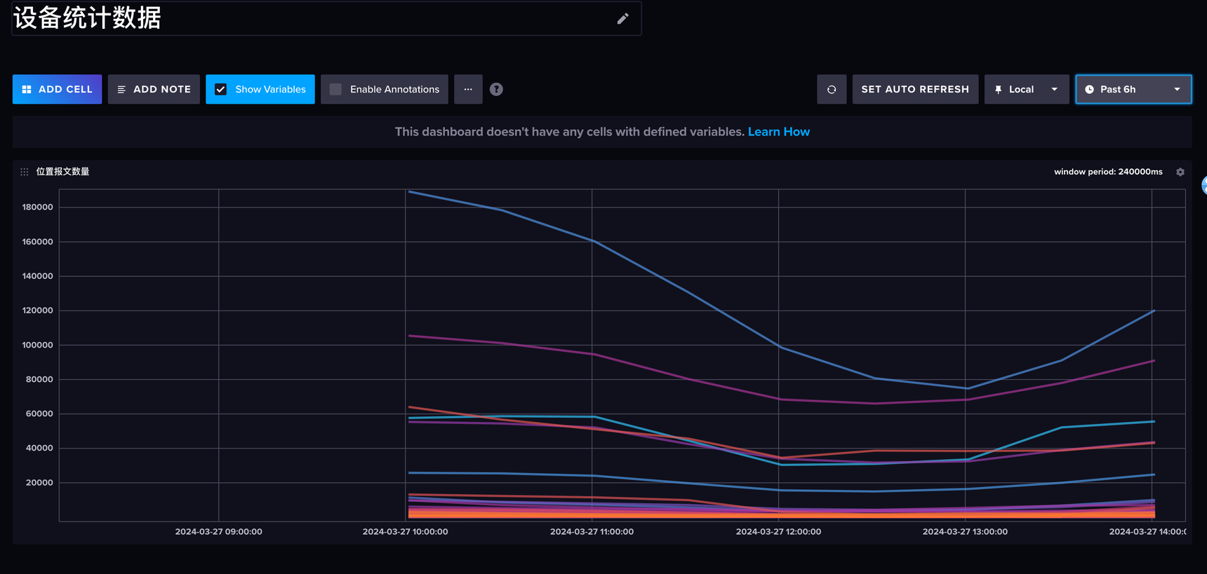This screenshot has width=1207, height=574.
Task: Follow the Learn How link
Action: click(779, 132)
